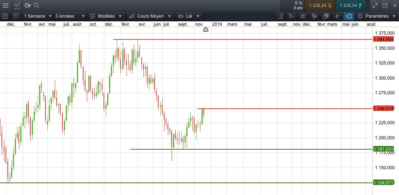This screenshot has width=399, height=195.
Task: Click the août label at the axis end
Action: [x=371, y=24]
